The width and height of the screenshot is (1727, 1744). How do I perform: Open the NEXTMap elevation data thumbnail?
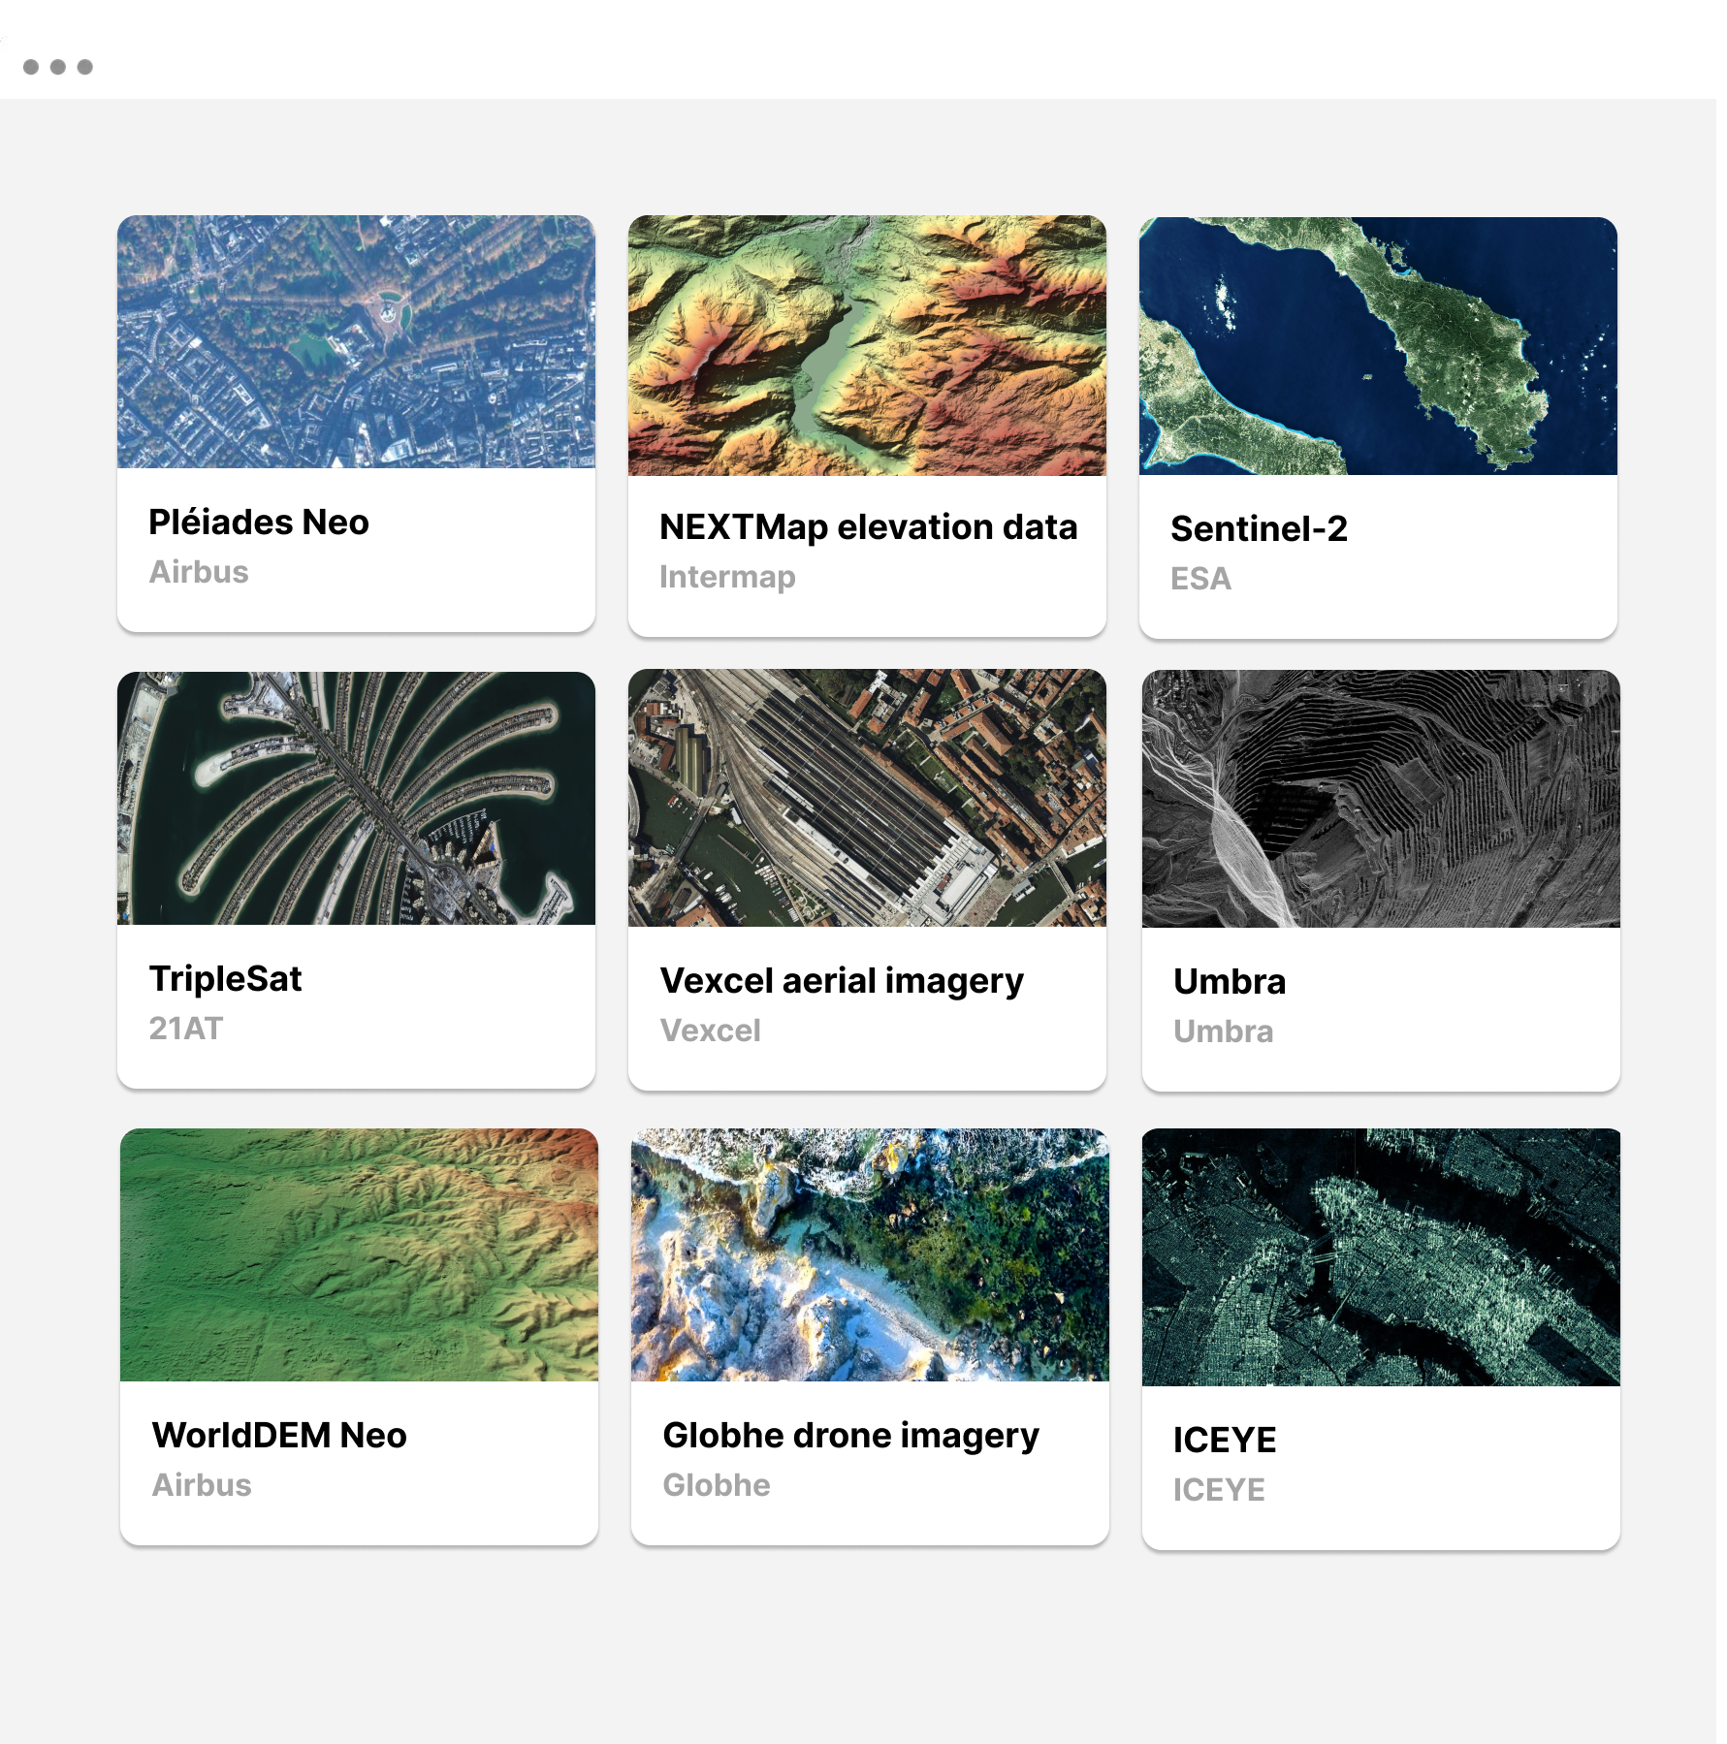point(867,345)
